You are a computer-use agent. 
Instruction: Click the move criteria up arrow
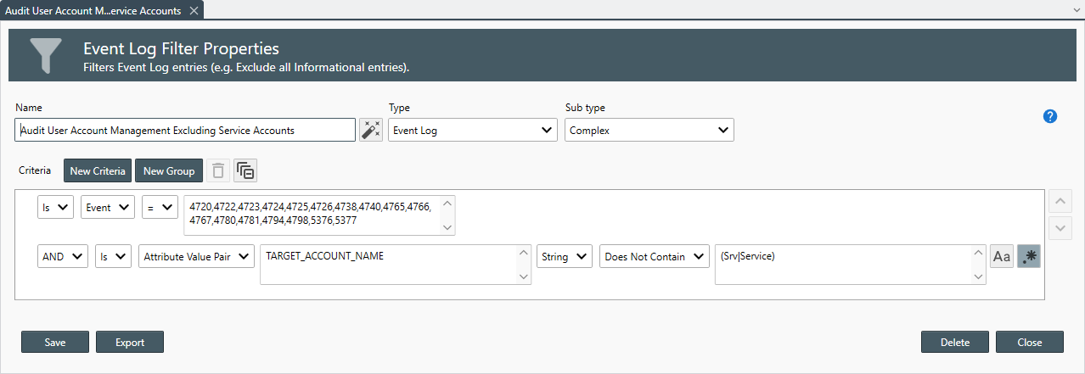coord(1060,203)
